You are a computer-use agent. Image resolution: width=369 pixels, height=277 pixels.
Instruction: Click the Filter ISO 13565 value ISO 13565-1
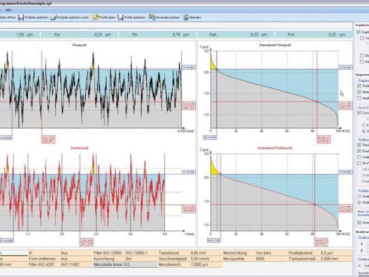(x=137, y=253)
